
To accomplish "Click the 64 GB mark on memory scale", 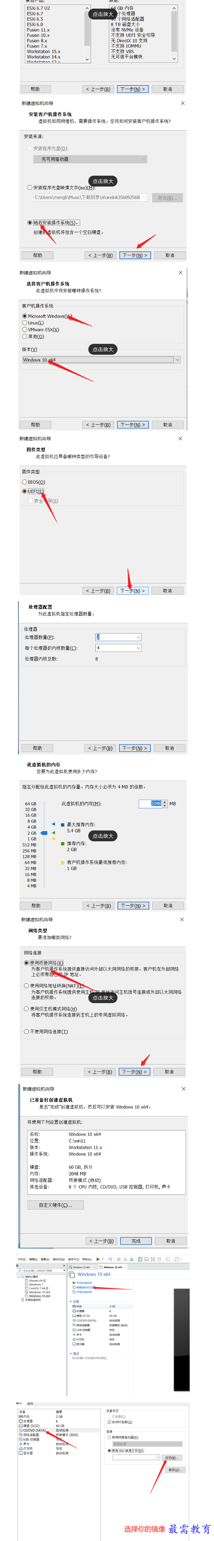I will coord(30,803).
